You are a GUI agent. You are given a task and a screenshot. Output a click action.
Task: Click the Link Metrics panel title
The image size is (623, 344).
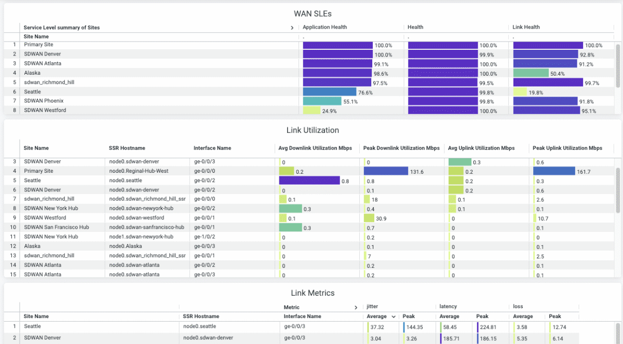point(313,293)
